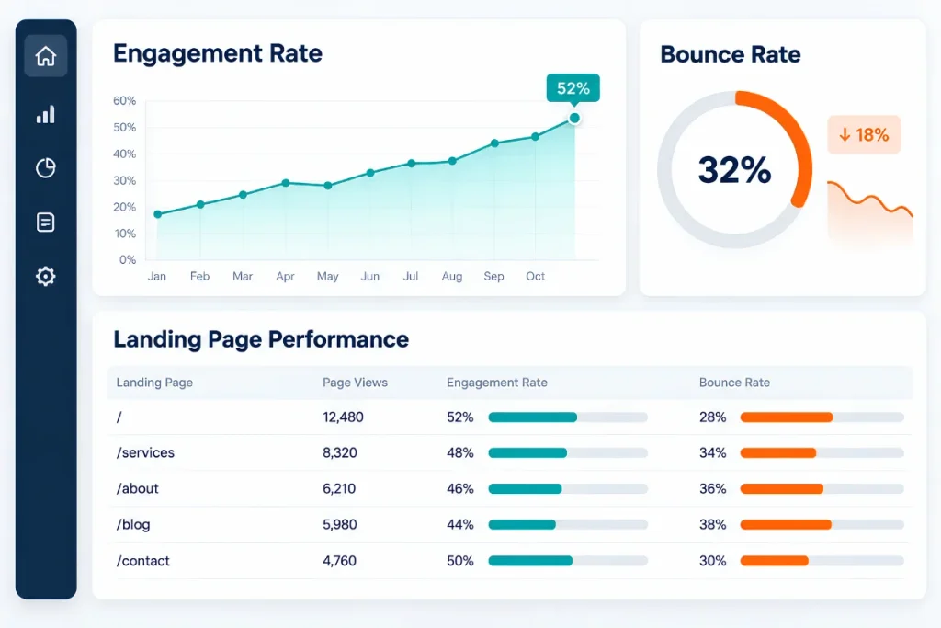Viewport: 941px width, 628px height.
Task: Click the 34% bounce rate bar
Action: [822, 452]
